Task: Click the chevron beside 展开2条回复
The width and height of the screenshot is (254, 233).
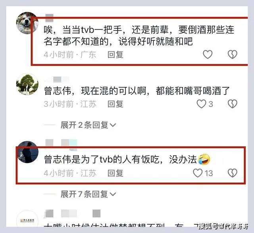Action: point(113,125)
